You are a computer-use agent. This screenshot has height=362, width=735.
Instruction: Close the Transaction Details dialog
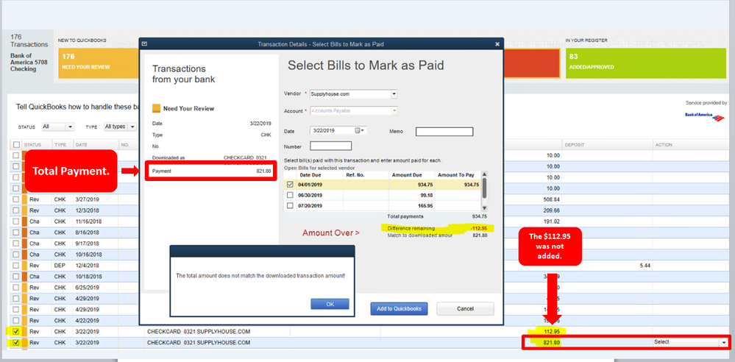(497, 44)
